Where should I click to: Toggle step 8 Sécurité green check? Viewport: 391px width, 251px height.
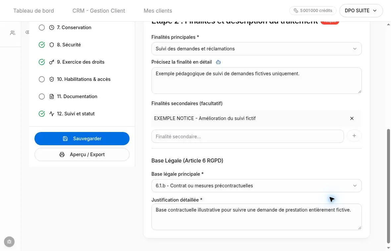tap(42, 45)
